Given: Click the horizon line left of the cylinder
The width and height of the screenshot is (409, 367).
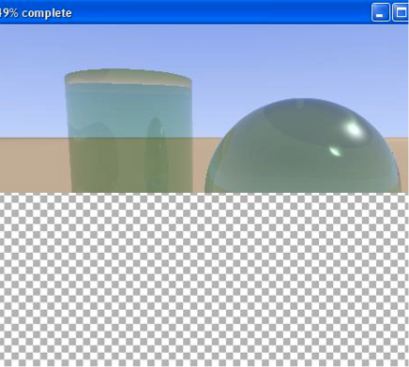Looking at the screenshot, I should 34,138.
